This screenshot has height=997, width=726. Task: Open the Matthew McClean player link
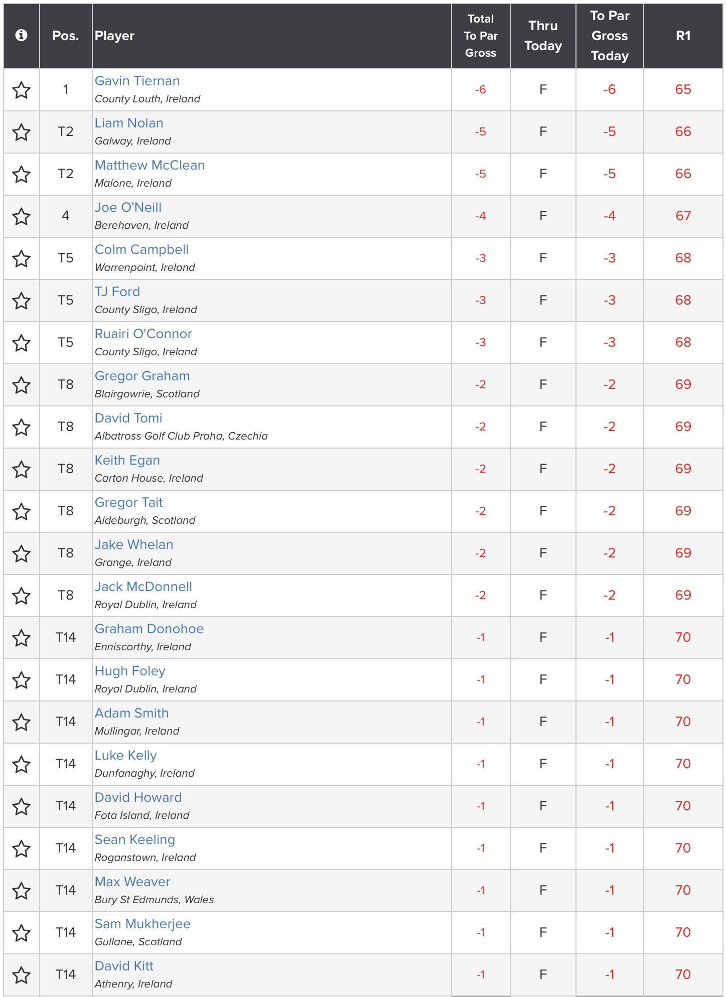150,166
